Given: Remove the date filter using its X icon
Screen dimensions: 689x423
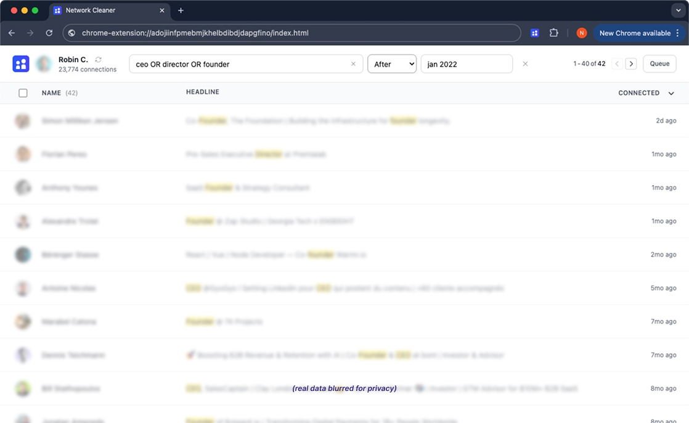Looking at the screenshot, I should click(x=524, y=63).
